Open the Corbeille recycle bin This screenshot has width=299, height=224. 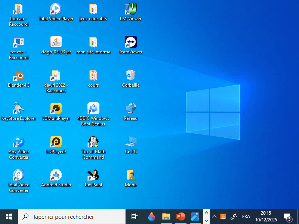[x=130, y=74]
